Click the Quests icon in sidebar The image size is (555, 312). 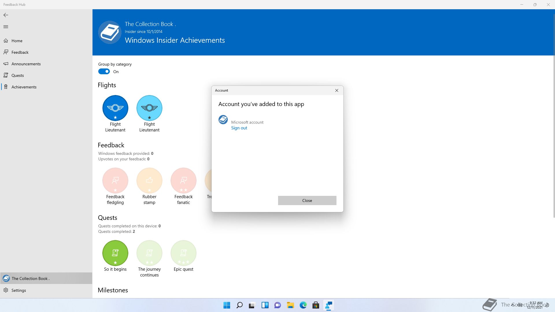tap(6, 75)
